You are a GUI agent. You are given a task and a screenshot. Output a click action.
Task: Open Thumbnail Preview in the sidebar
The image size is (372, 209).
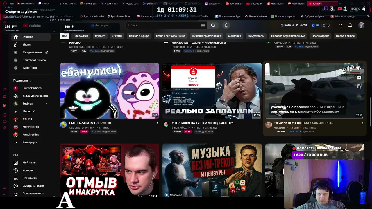[x=31, y=60]
